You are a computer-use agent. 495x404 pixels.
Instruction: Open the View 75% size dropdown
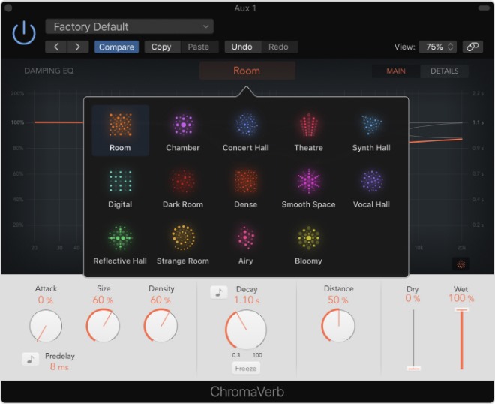[438, 47]
